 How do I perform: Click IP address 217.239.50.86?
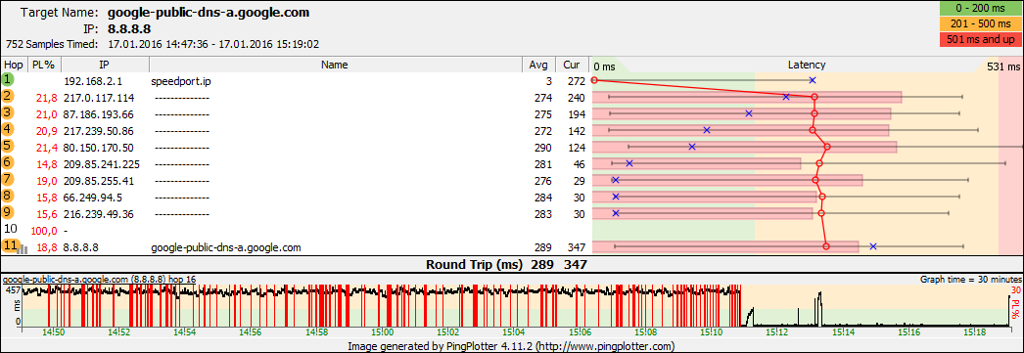[x=99, y=131]
